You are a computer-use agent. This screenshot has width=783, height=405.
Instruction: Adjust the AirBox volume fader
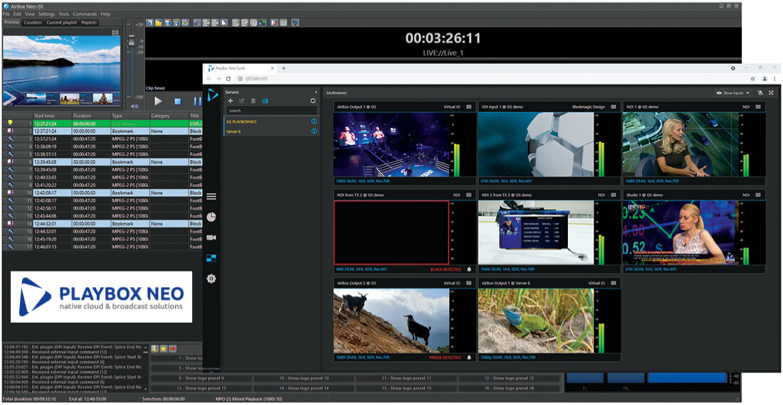(x=132, y=41)
